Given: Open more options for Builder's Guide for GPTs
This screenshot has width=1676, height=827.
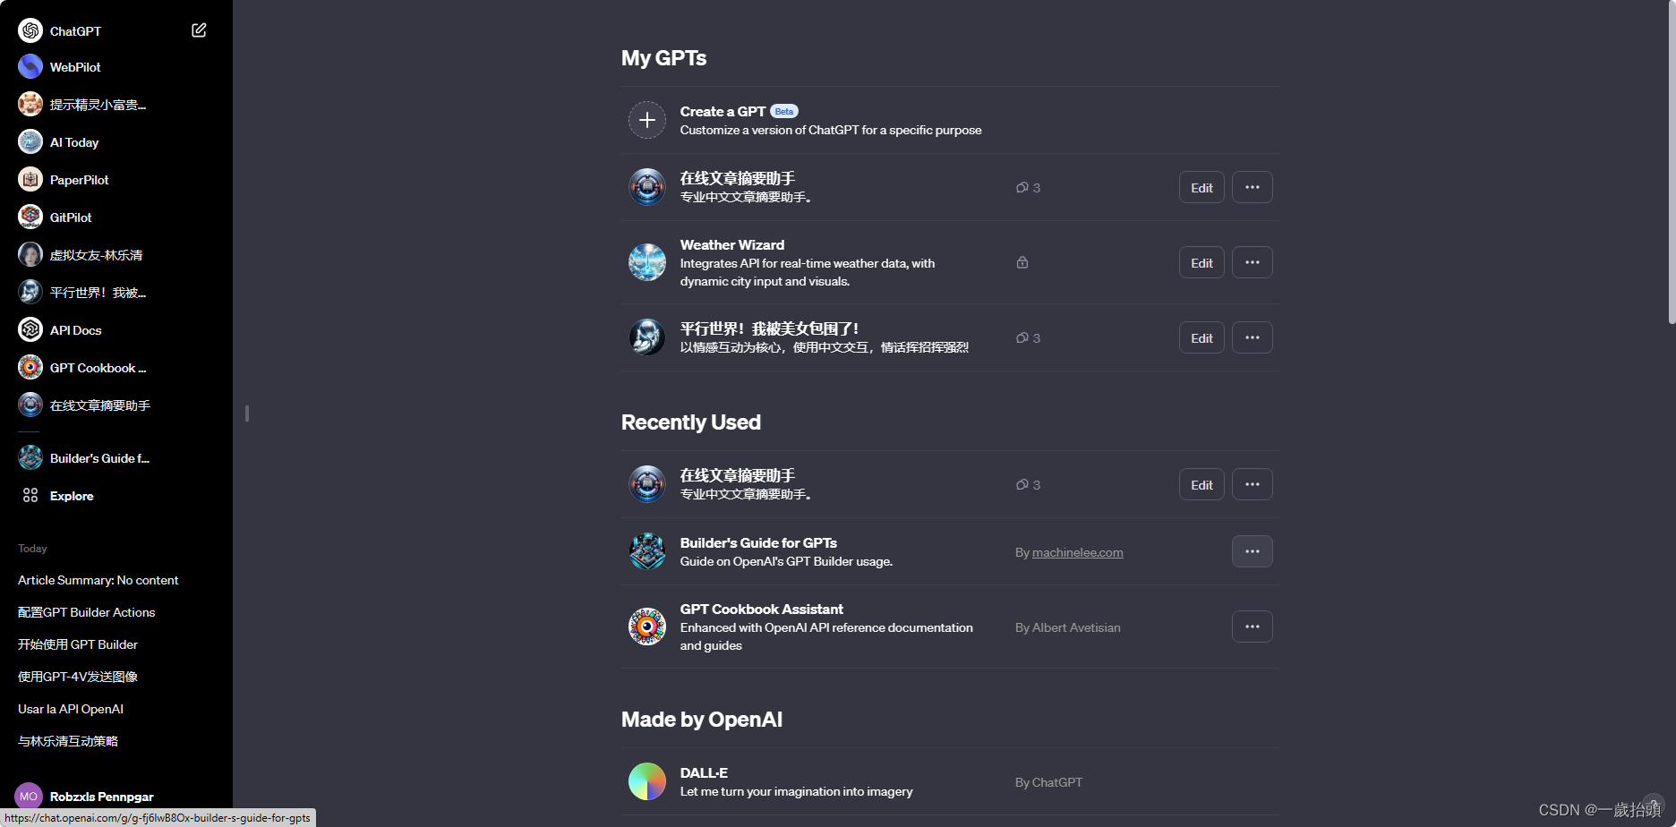Looking at the screenshot, I should click(x=1253, y=551).
